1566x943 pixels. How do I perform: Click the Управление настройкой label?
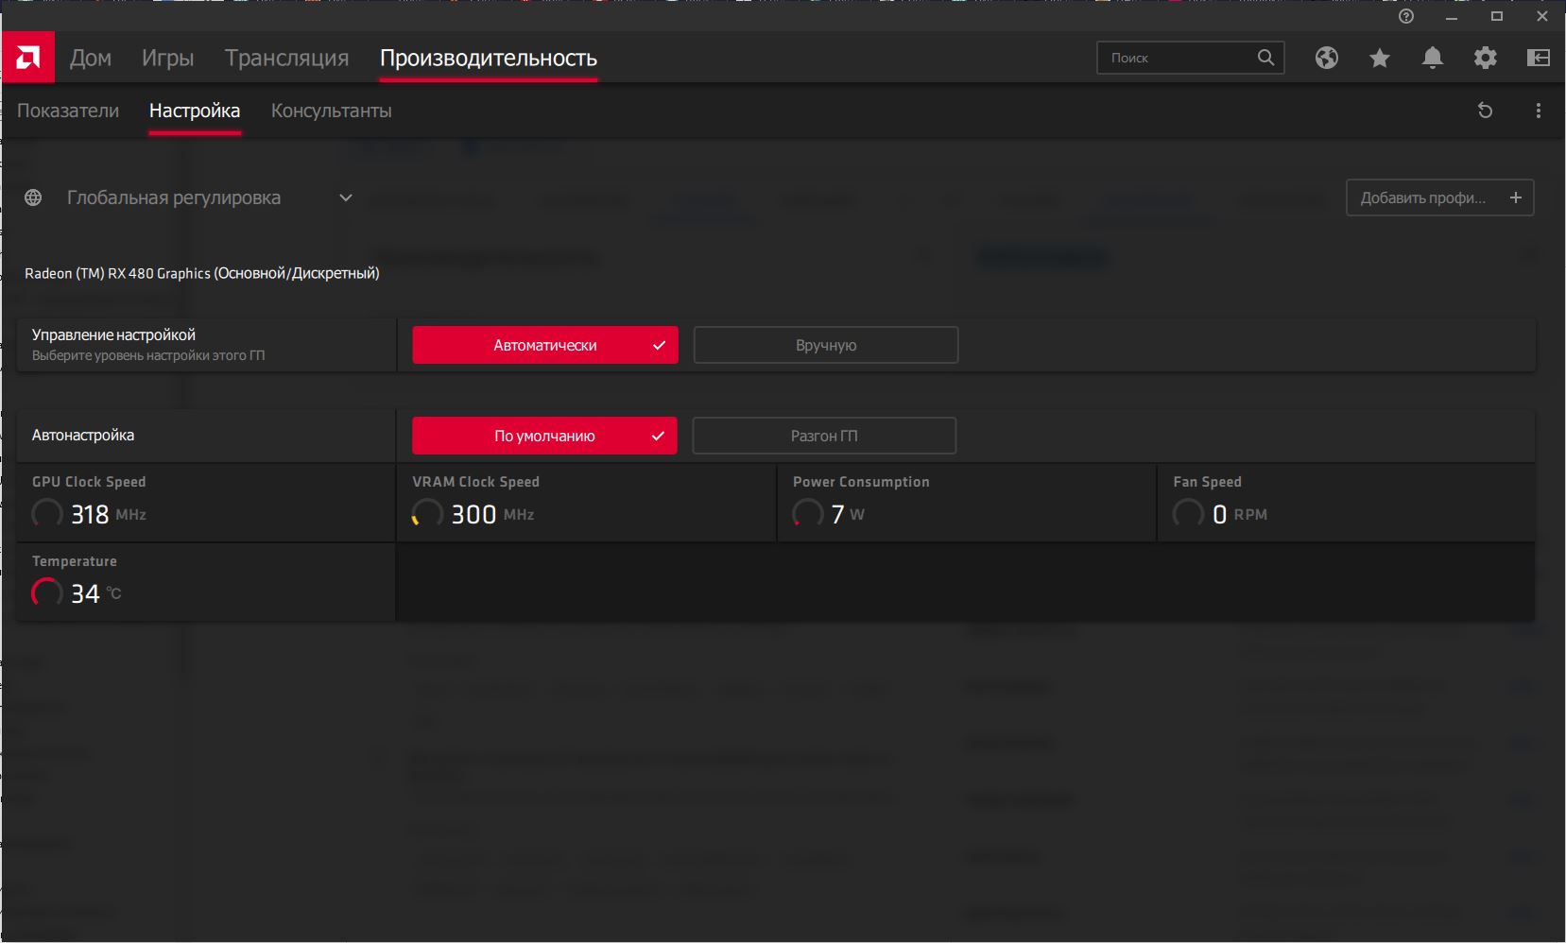(113, 334)
